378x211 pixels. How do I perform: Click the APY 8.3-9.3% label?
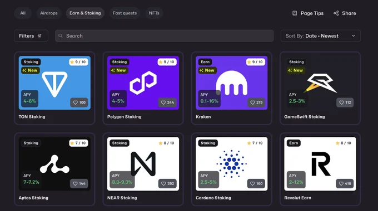[x=122, y=179]
